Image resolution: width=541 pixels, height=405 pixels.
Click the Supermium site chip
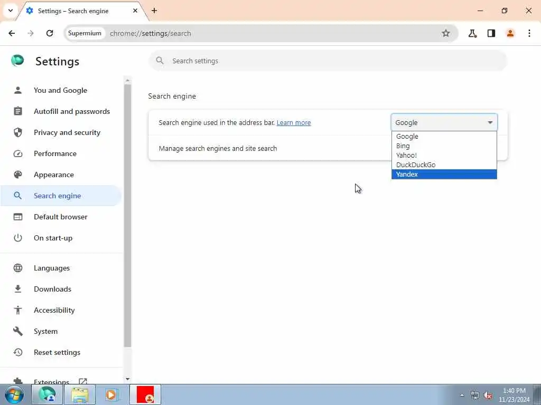click(x=85, y=33)
